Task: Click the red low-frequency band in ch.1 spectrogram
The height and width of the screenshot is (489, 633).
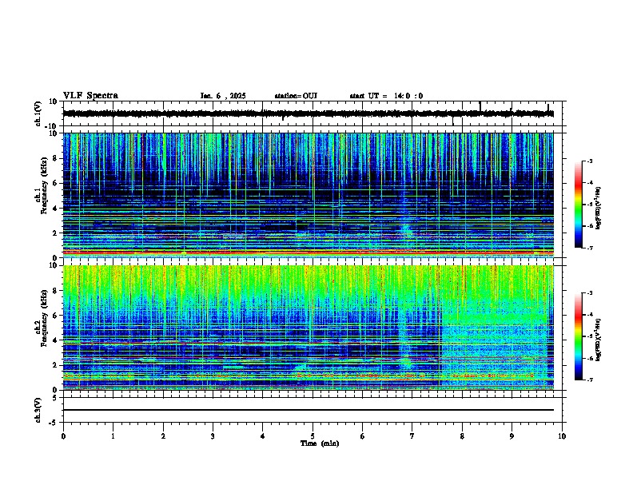Action: tap(309, 252)
